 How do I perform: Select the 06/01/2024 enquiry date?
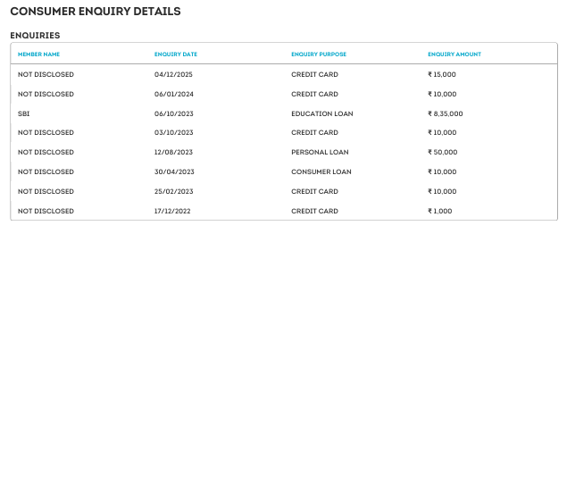[x=173, y=94]
